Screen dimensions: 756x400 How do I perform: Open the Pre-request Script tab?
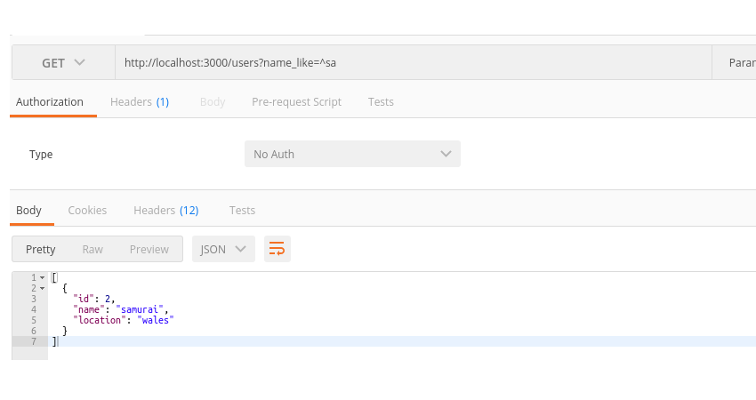[296, 102]
